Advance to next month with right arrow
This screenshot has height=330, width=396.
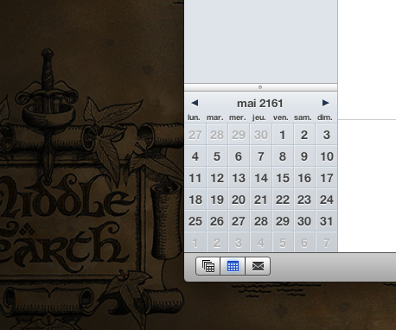(x=325, y=103)
